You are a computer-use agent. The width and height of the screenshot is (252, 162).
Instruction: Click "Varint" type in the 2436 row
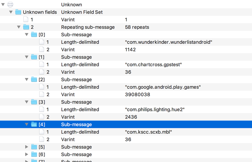tap(68, 117)
